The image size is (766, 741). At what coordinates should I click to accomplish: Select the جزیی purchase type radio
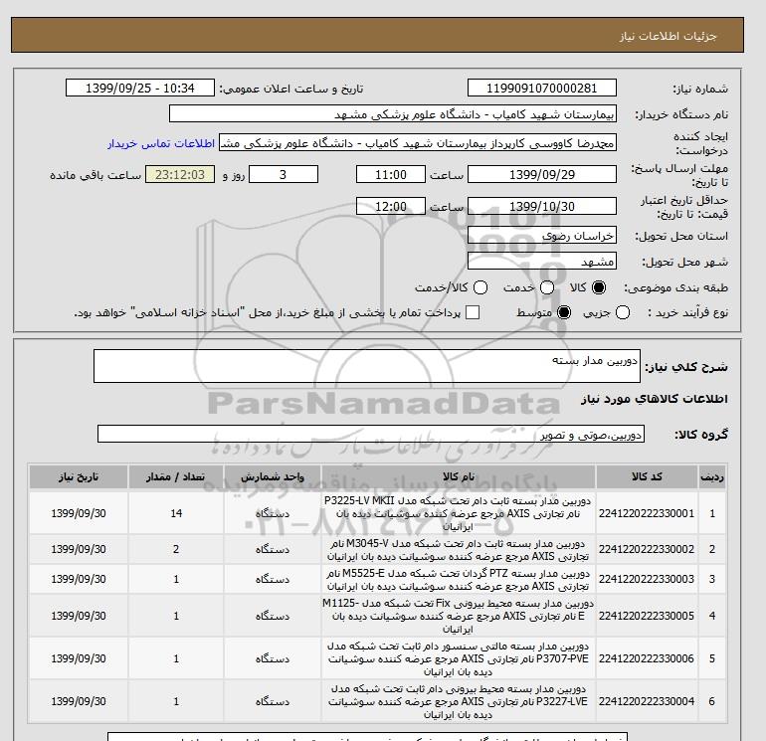click(x=623, y=312)
